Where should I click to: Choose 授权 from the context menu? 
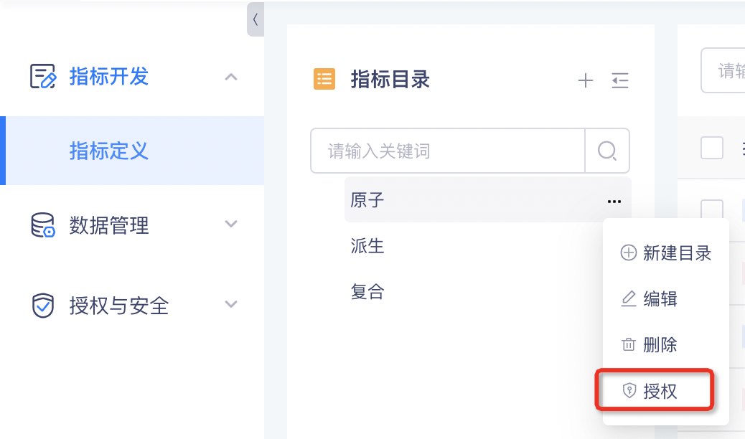tap(654, 391)
